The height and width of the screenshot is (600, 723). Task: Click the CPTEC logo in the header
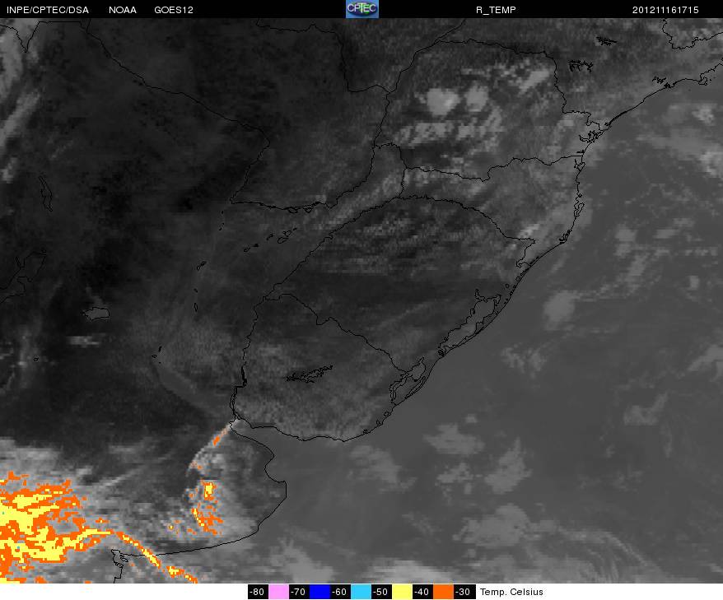pos(362,9)
